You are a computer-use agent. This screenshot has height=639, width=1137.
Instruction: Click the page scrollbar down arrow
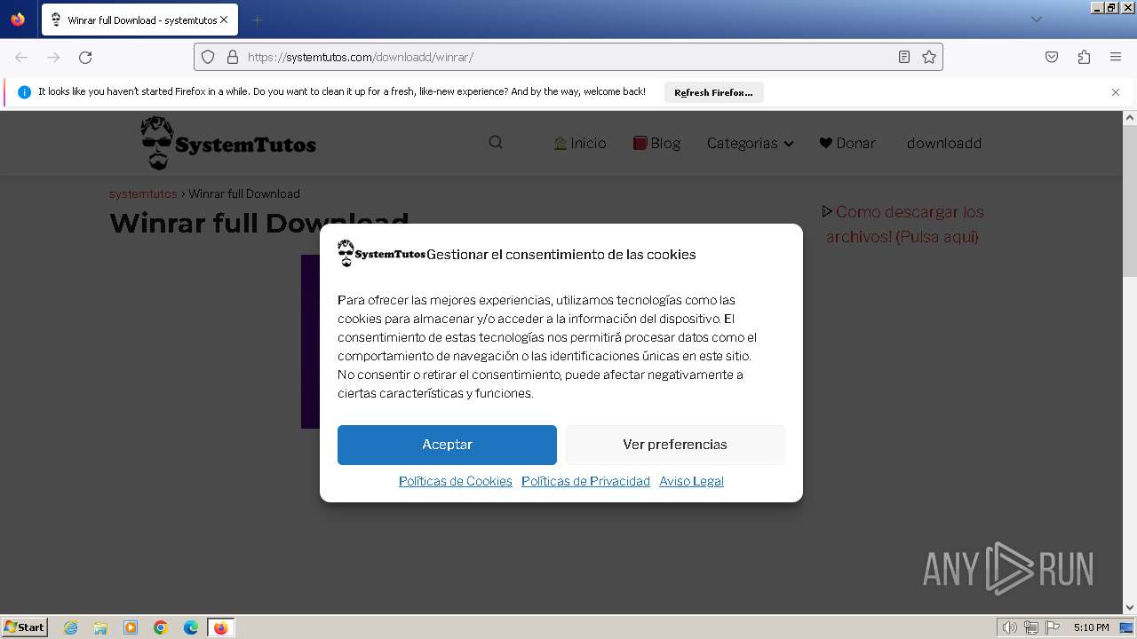click(x=1130, y=608)
